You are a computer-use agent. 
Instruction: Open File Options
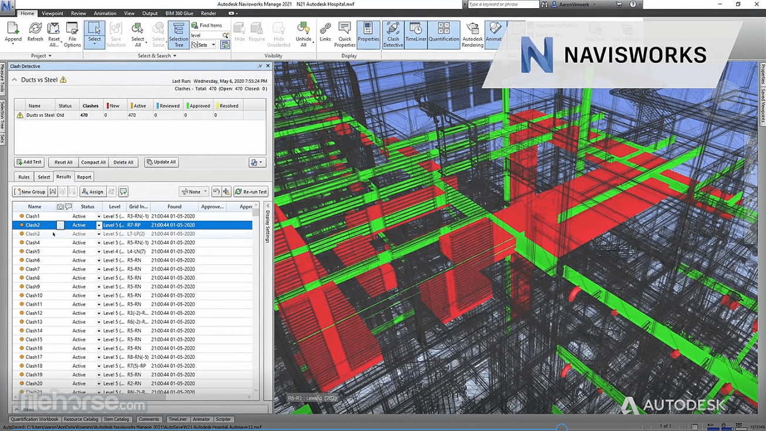(72, 34)
